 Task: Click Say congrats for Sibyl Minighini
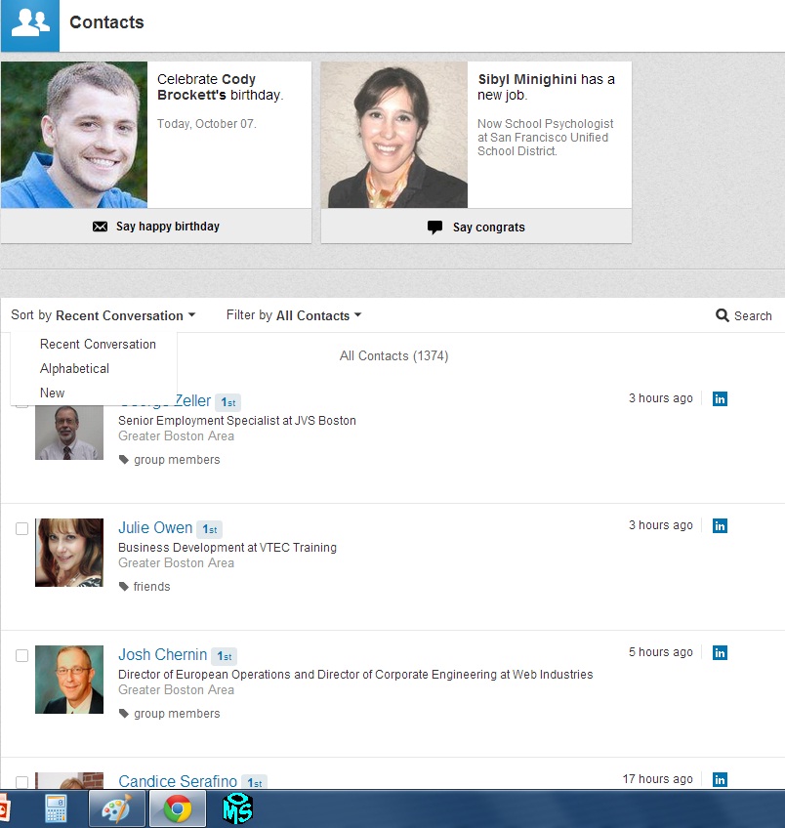[476, 227]
